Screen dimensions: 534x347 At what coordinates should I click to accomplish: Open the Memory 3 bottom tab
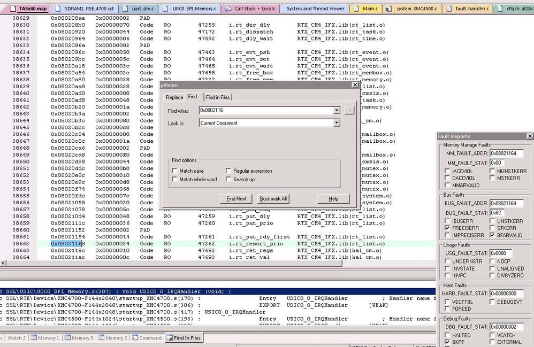point(79,338)
